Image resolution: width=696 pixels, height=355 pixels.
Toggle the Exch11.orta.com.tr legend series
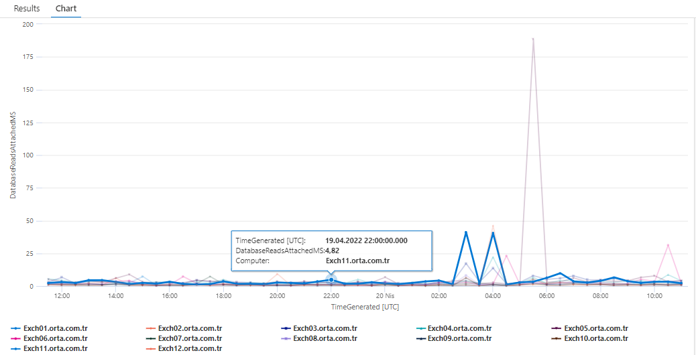click(x=49, y=348)
